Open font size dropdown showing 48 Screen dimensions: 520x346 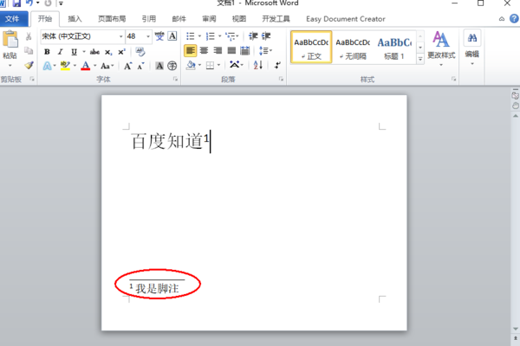click(148, 36)
